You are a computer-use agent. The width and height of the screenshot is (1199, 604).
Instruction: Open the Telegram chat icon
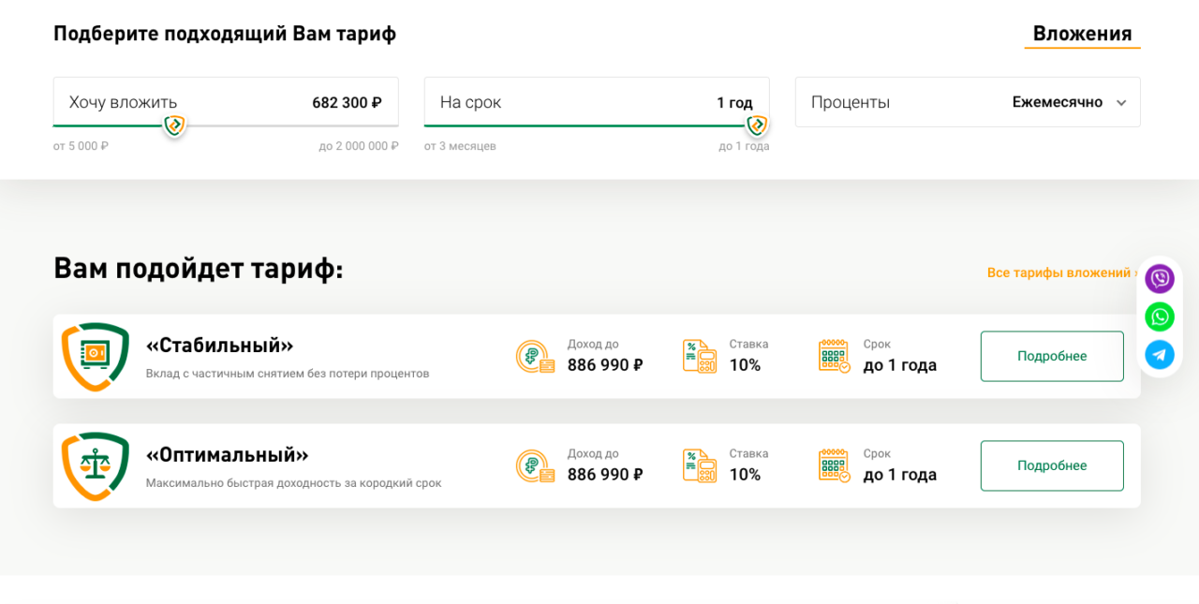[1160, 354]
